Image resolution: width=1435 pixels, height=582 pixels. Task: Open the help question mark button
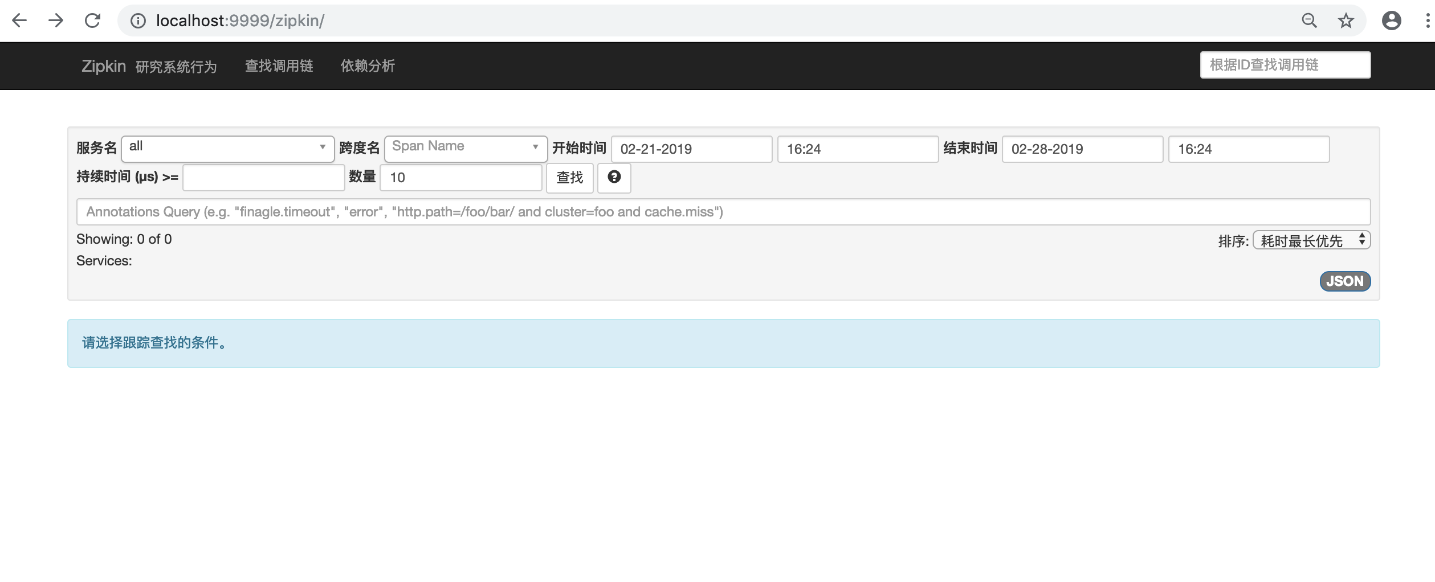pyautogui.click(x=614, y=178)
